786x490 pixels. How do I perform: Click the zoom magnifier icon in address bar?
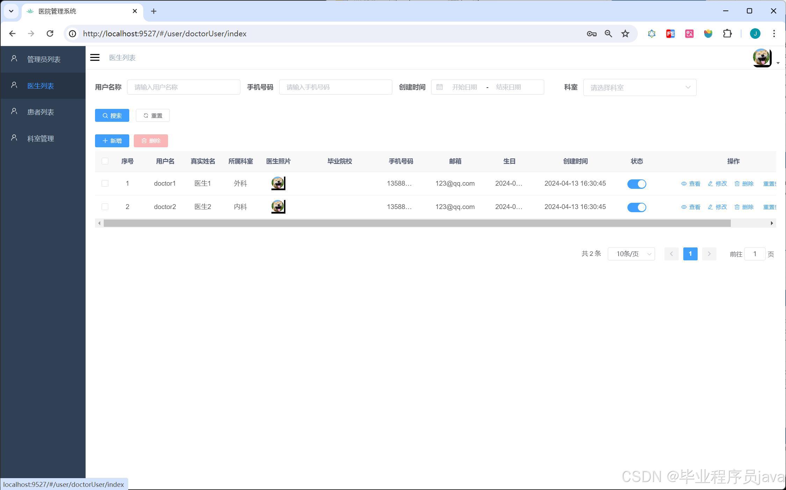[609, 34]
